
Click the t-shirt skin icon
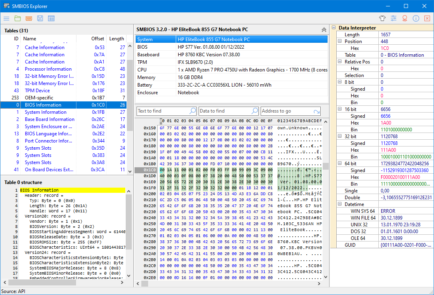coord(382,18)
